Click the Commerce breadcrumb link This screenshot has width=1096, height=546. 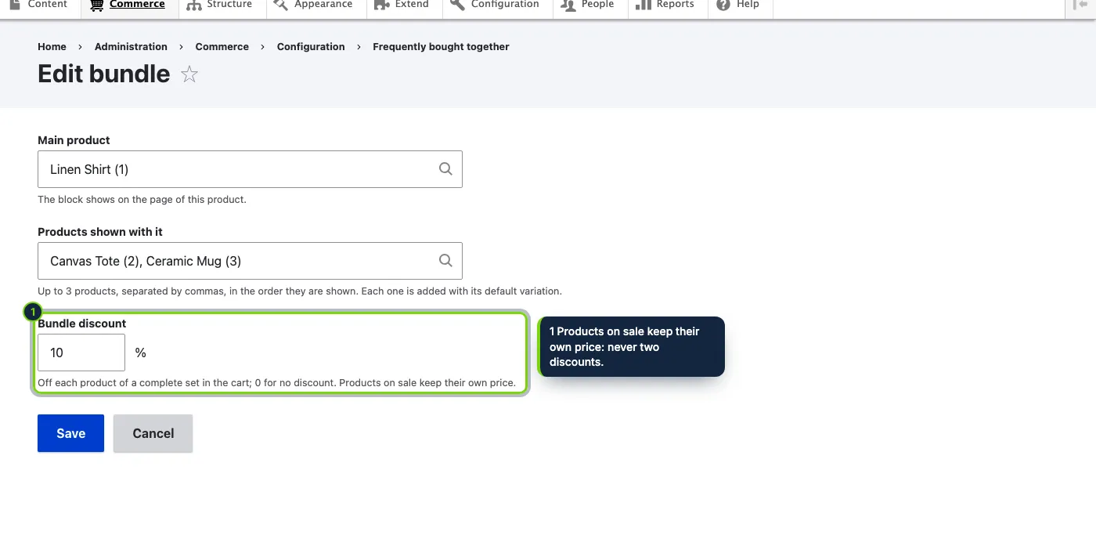click(222, 47)
